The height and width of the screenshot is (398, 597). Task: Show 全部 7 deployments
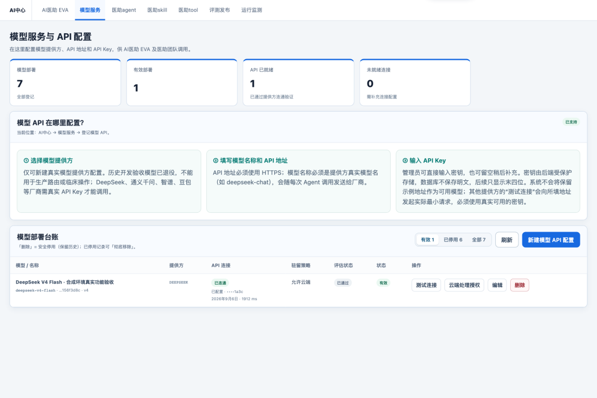(479, 240)
